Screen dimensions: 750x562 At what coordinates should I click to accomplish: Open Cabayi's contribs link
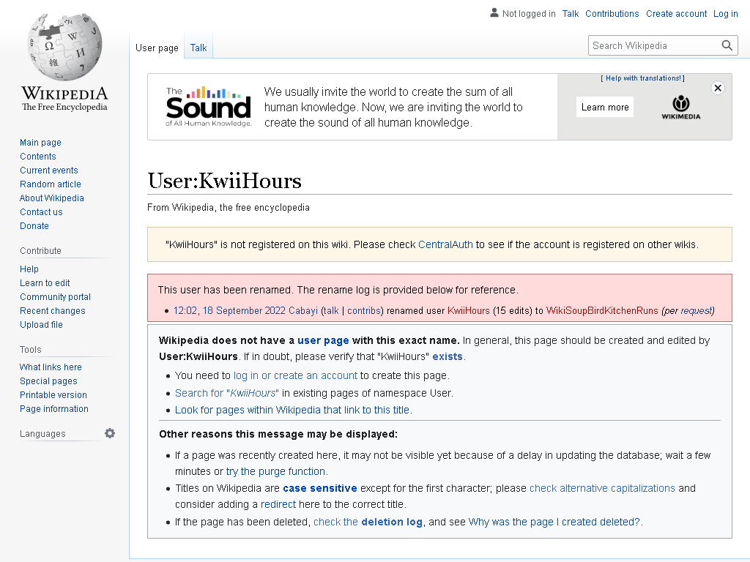[x=363, y=310]
